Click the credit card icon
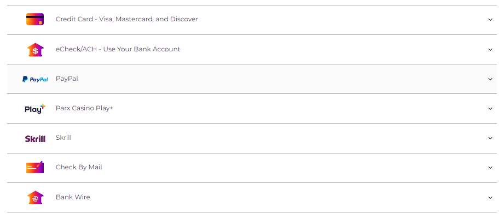The height and width of the screenshot is (219, 504). coord(35,19)
